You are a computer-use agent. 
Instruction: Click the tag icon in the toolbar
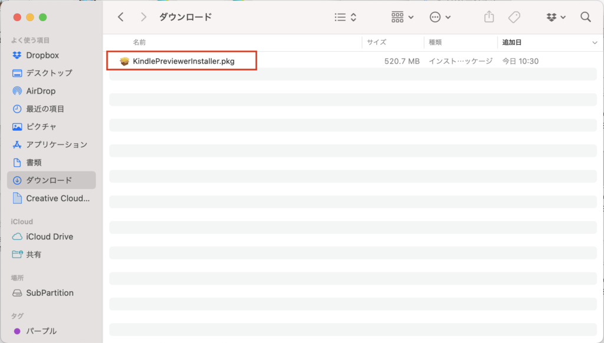coord(514,17)
